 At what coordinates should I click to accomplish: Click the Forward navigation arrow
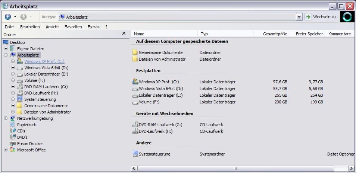(x=24, y=17)
